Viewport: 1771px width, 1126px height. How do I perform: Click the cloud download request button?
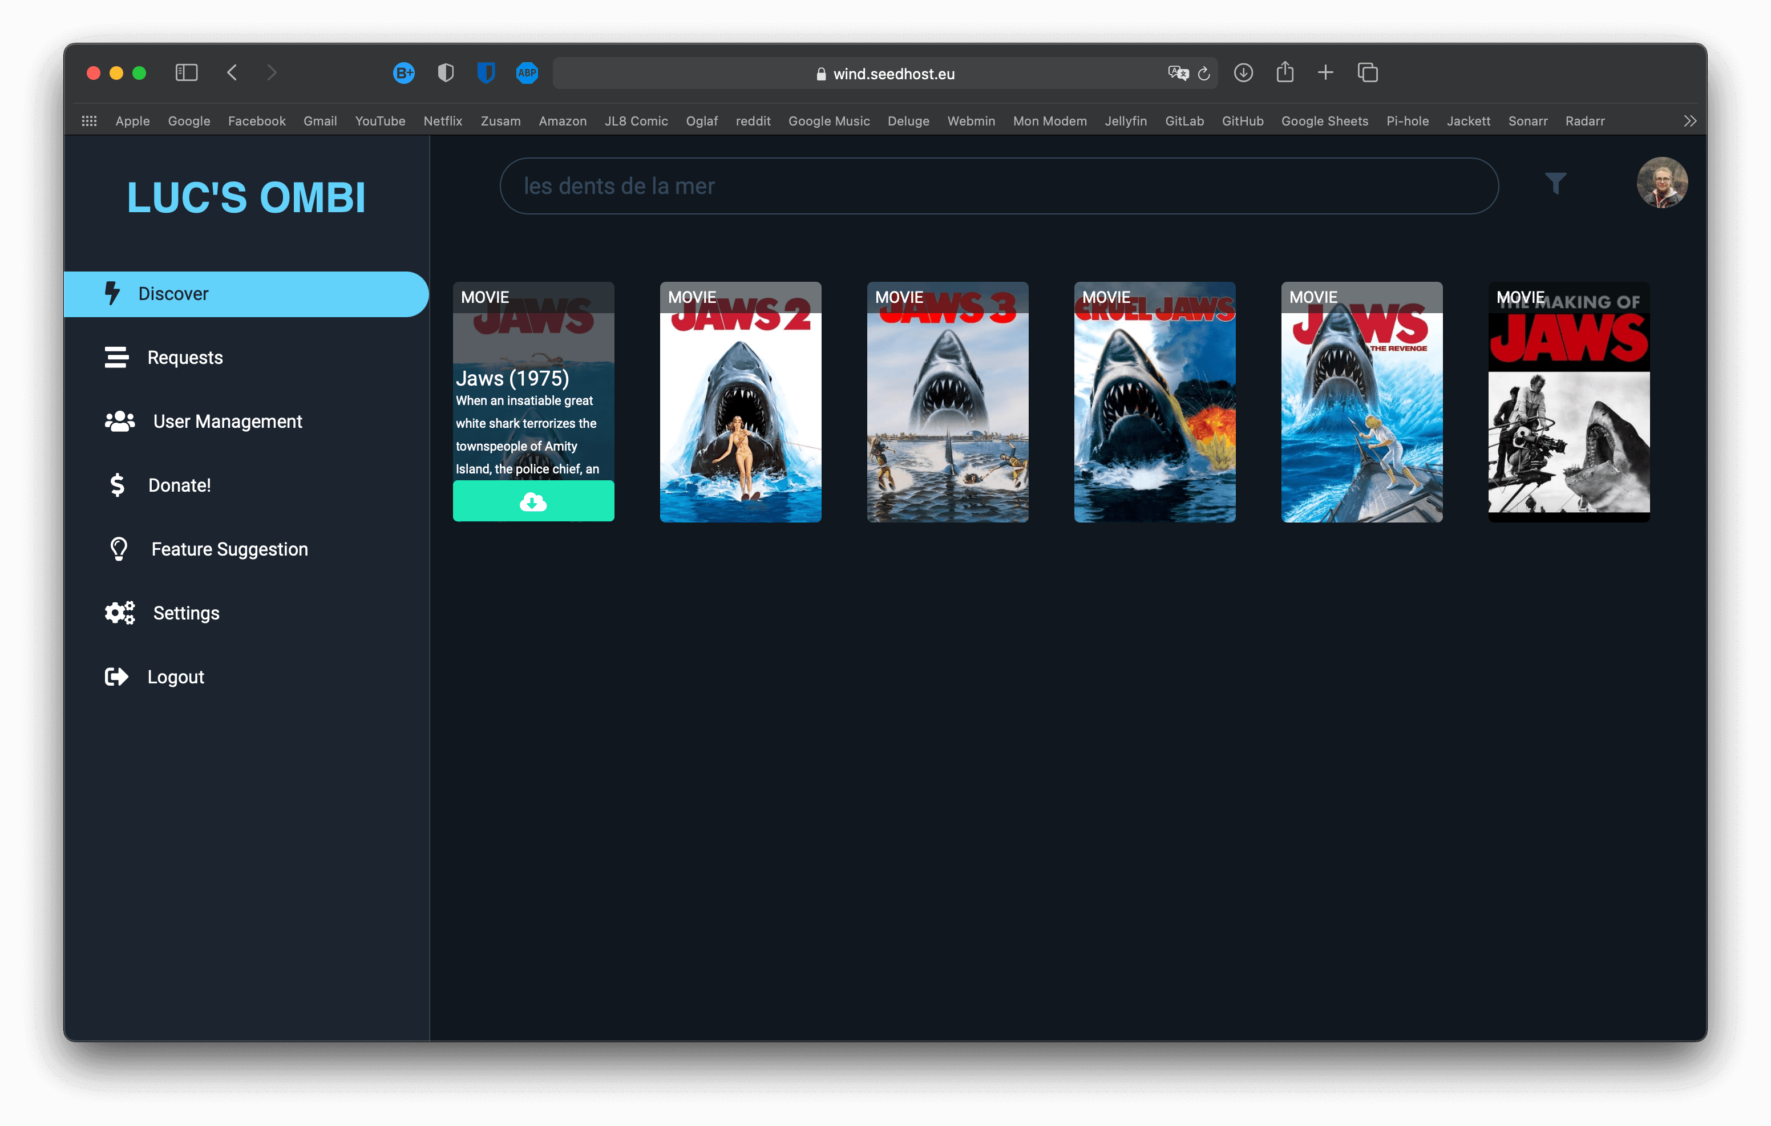click(x=533, y=501)
